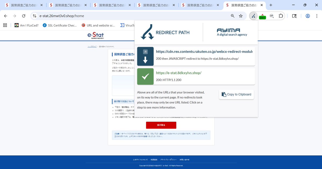322x169 pixels.
Task: Open the SSL Certificate Checker bookmark
Action: 60,25
